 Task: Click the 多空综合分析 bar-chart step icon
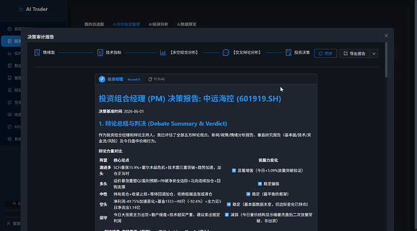point(163,53)
